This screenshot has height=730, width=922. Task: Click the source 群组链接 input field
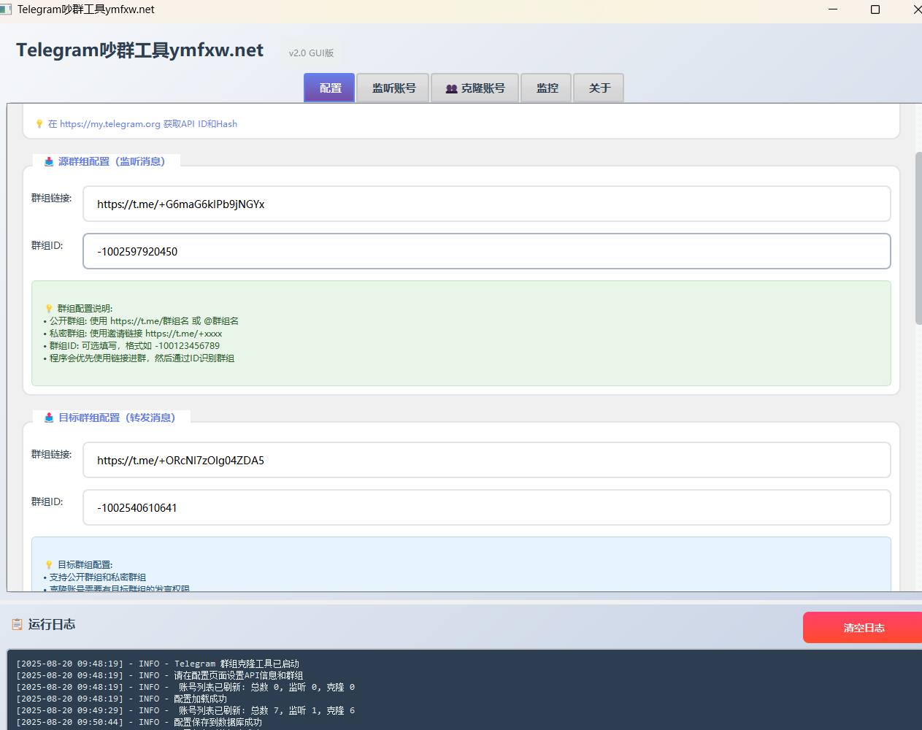[486, 204]
